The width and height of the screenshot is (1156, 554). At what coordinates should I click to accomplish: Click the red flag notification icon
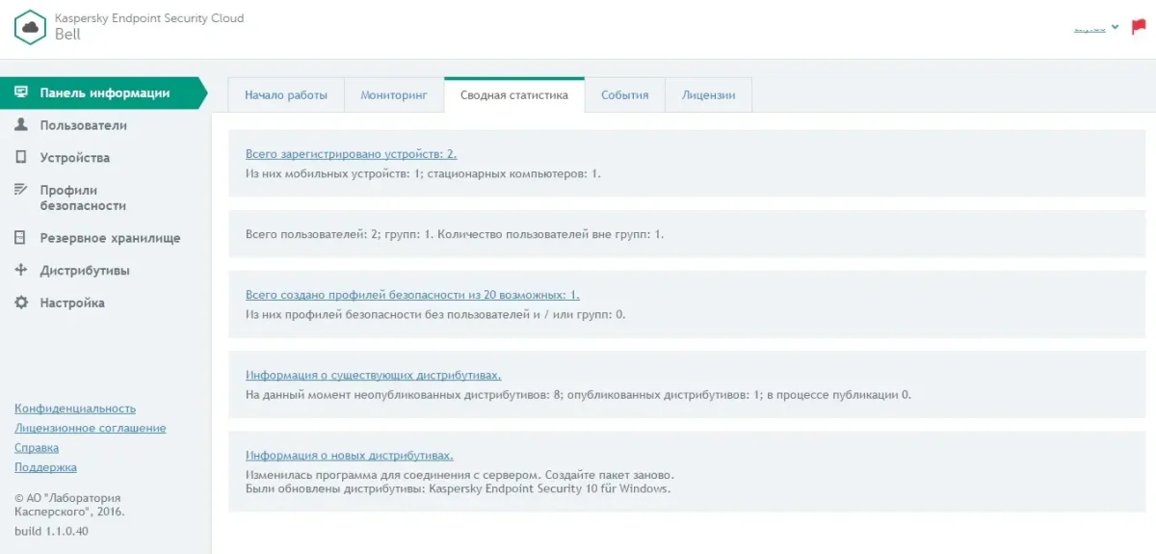point(1139,27)
